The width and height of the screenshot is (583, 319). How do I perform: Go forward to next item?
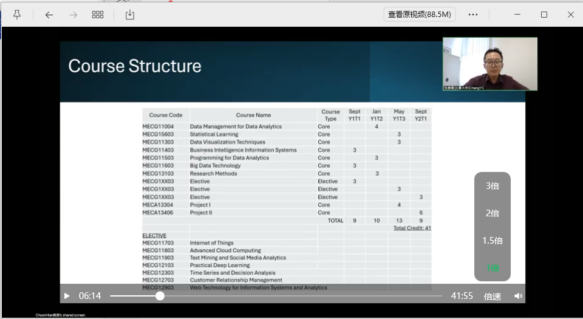coord(73,15)
